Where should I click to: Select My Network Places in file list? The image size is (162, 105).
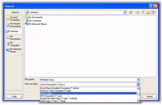(x=36, y=24)
